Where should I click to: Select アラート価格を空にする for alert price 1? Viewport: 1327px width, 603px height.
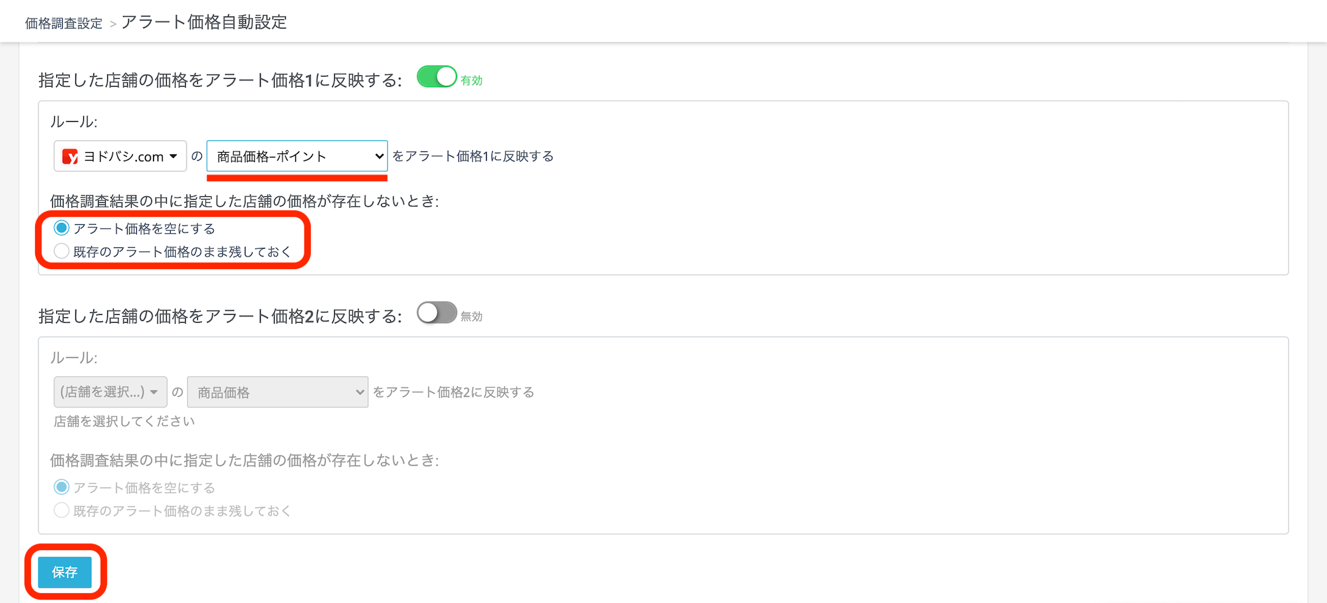[x=62, y=228]
